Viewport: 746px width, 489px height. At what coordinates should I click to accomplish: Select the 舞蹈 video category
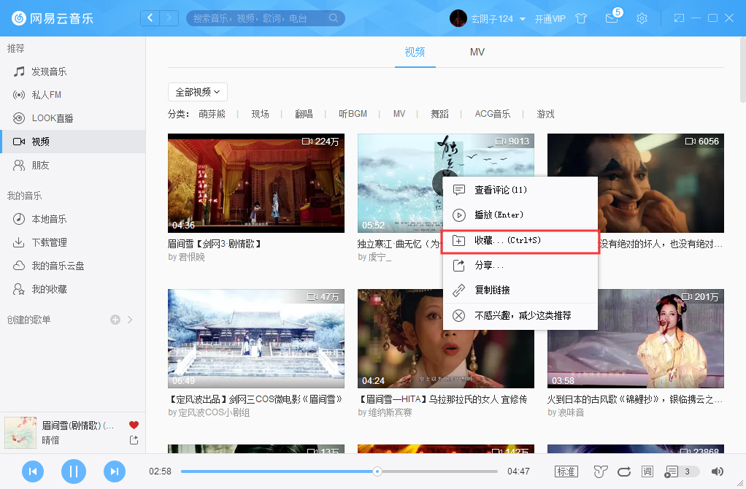439,114
